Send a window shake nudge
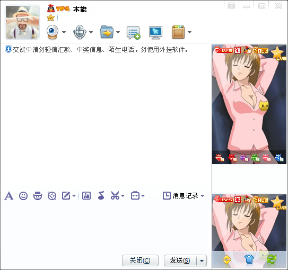This screenshot has height=270, width=288. click(x=52, y=196)
